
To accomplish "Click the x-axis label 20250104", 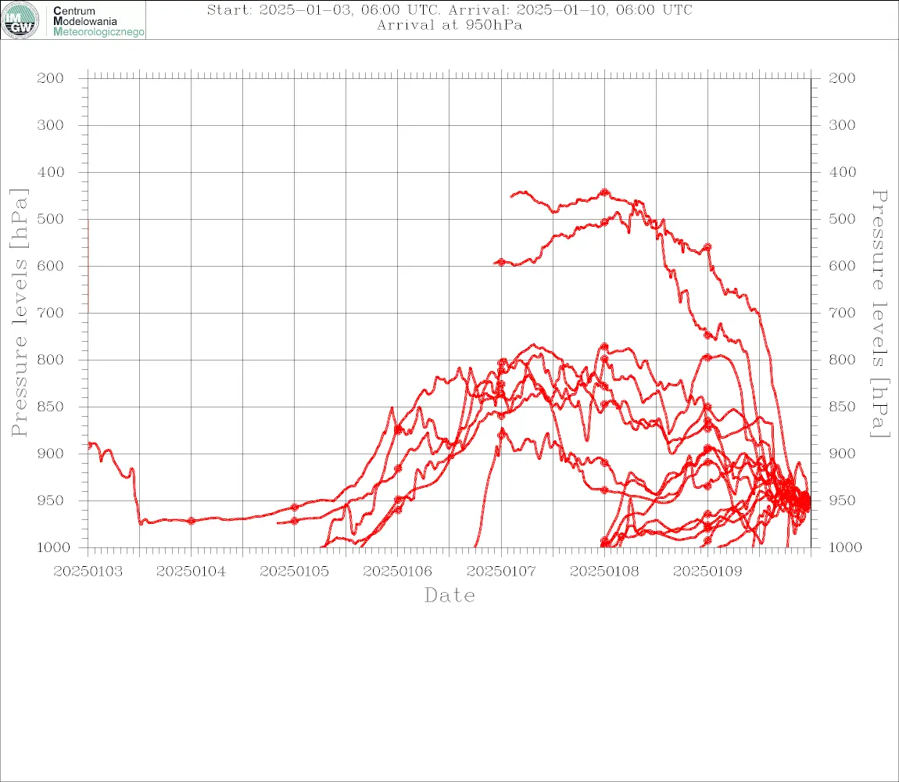I will click(191, 572).
